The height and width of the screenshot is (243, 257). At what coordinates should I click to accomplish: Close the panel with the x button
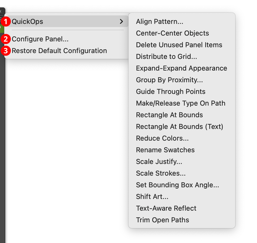1,11
